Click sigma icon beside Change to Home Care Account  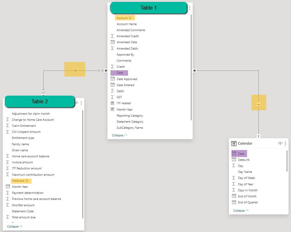8,119
